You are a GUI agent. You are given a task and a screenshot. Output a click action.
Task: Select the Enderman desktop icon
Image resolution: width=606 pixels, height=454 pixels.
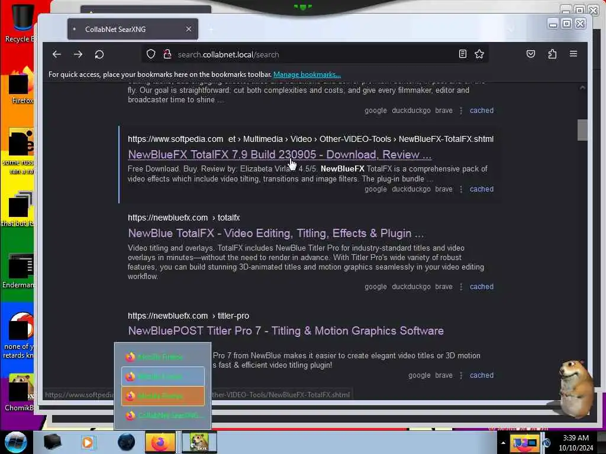click(x=20, y=271)
